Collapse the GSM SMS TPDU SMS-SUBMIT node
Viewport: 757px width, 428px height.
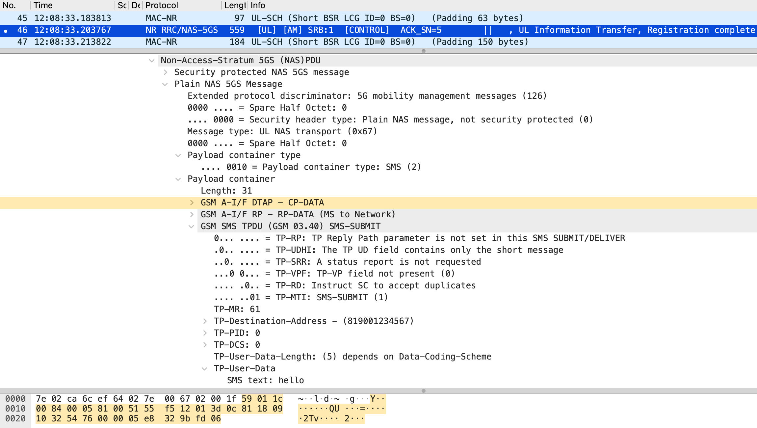pyautogui.click(x=191, y=227)
